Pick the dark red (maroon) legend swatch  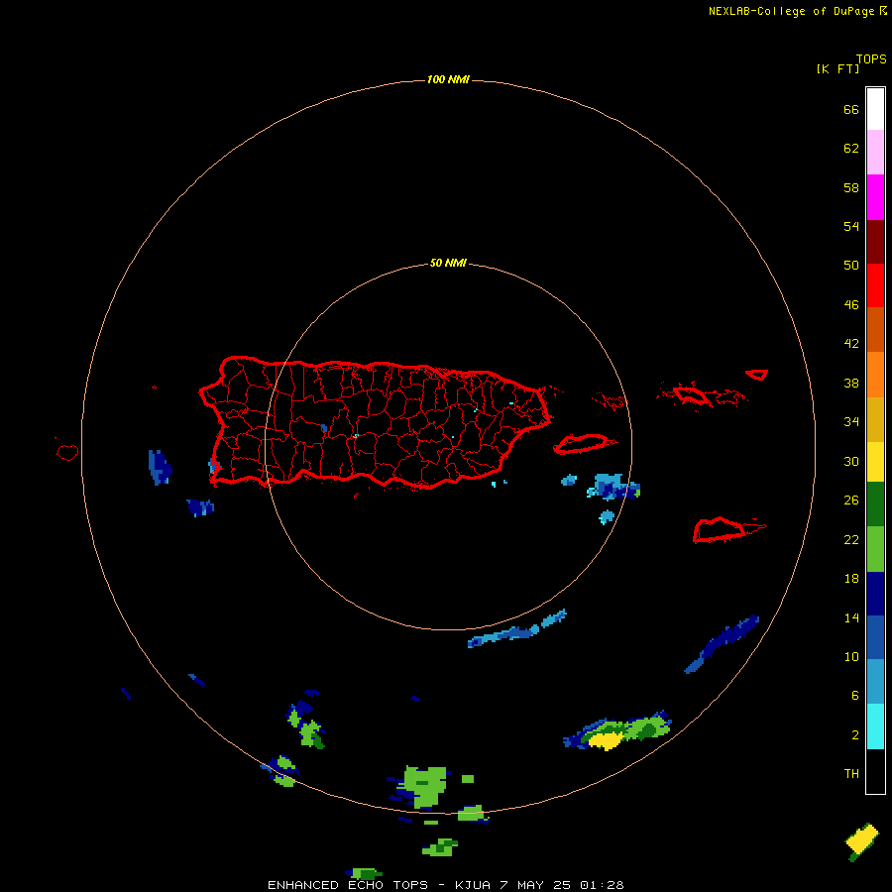pyautogui.click(x=875, y=241)
